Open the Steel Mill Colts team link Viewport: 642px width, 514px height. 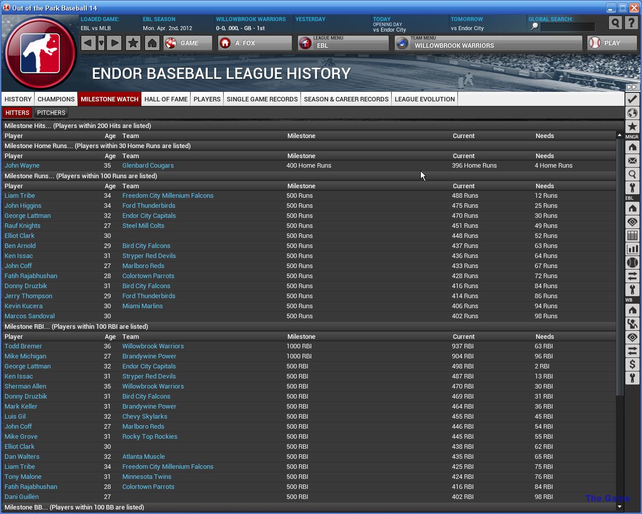(x=143, y=226)
